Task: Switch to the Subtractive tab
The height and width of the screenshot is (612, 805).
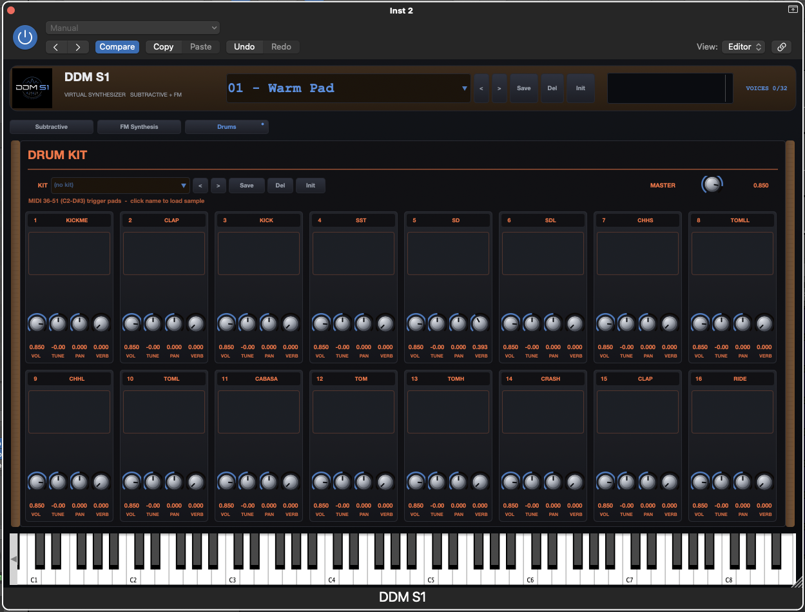Action: tap(52, 127)
